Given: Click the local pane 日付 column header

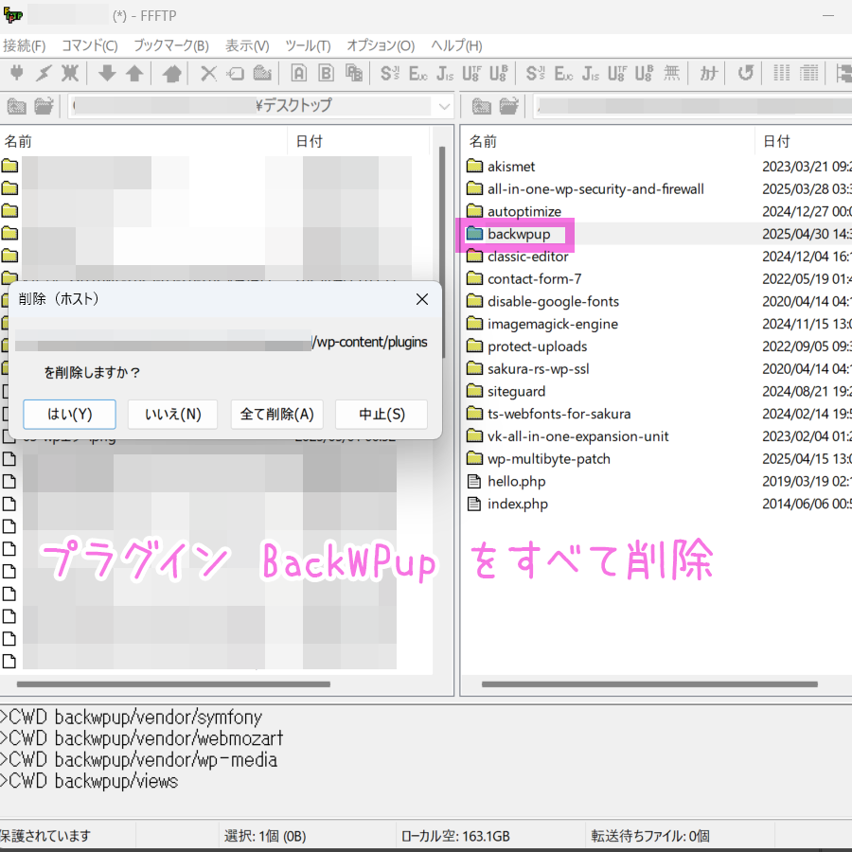Looking at the screenshot, I should point(359,142).
